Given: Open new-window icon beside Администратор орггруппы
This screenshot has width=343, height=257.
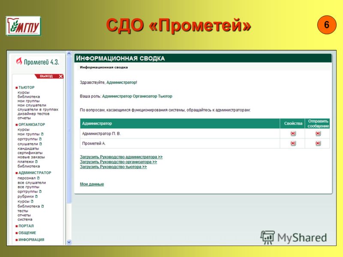Looking at the screenshot, I should (40, 191).
